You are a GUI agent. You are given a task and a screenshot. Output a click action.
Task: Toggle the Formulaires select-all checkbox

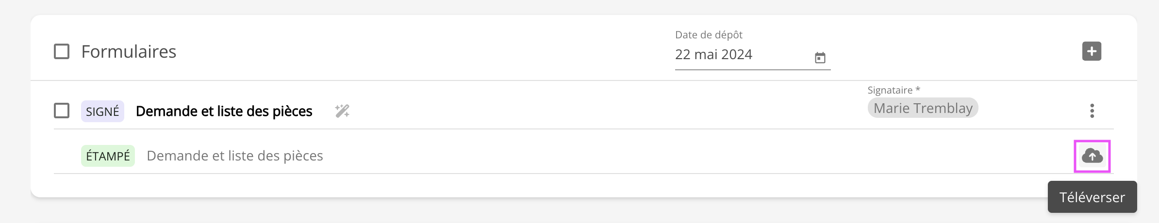pos(62,51)
